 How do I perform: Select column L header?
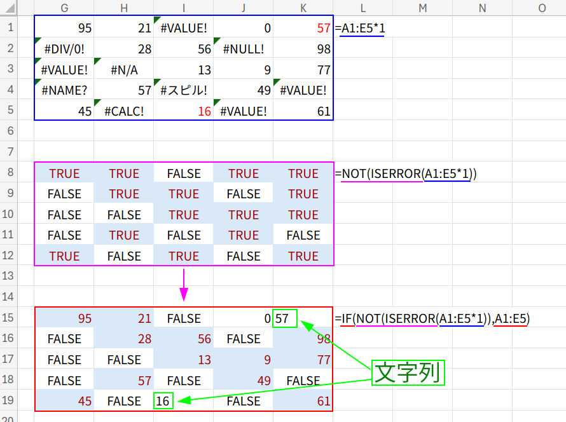tap(363, 8)
